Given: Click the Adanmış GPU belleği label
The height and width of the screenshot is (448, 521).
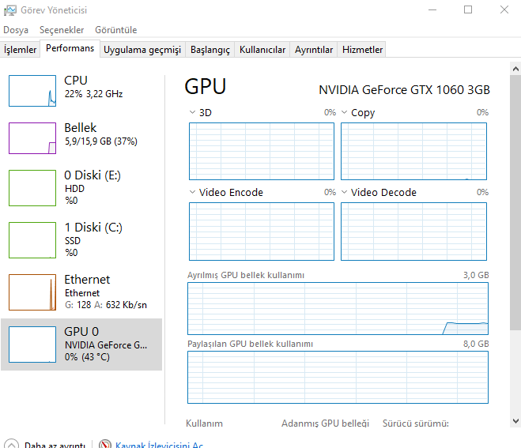Looking at the screenshot, I should pos(325,424).
